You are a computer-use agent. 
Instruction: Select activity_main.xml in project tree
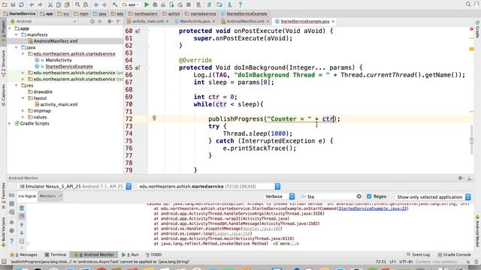[59, 104]
